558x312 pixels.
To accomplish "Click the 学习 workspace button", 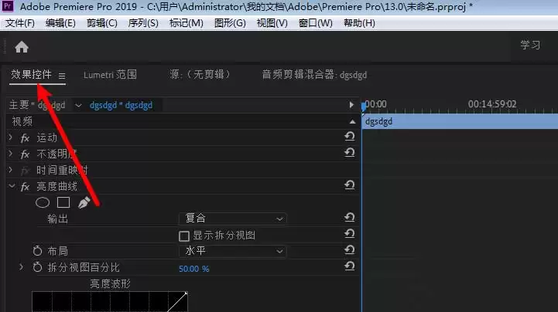I will [530, 45].
